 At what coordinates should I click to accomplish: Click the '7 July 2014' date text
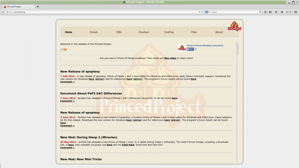click(67, 76)
